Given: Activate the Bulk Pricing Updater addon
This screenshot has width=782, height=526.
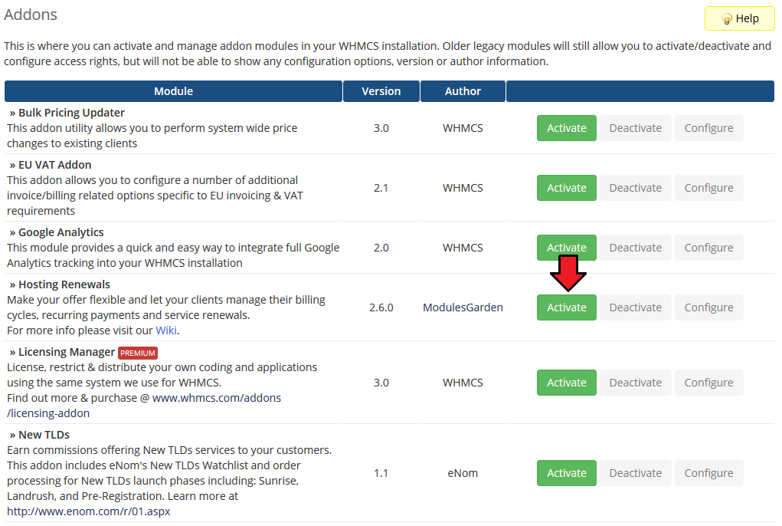Looking at the screenshot, I should pos(567,128).
